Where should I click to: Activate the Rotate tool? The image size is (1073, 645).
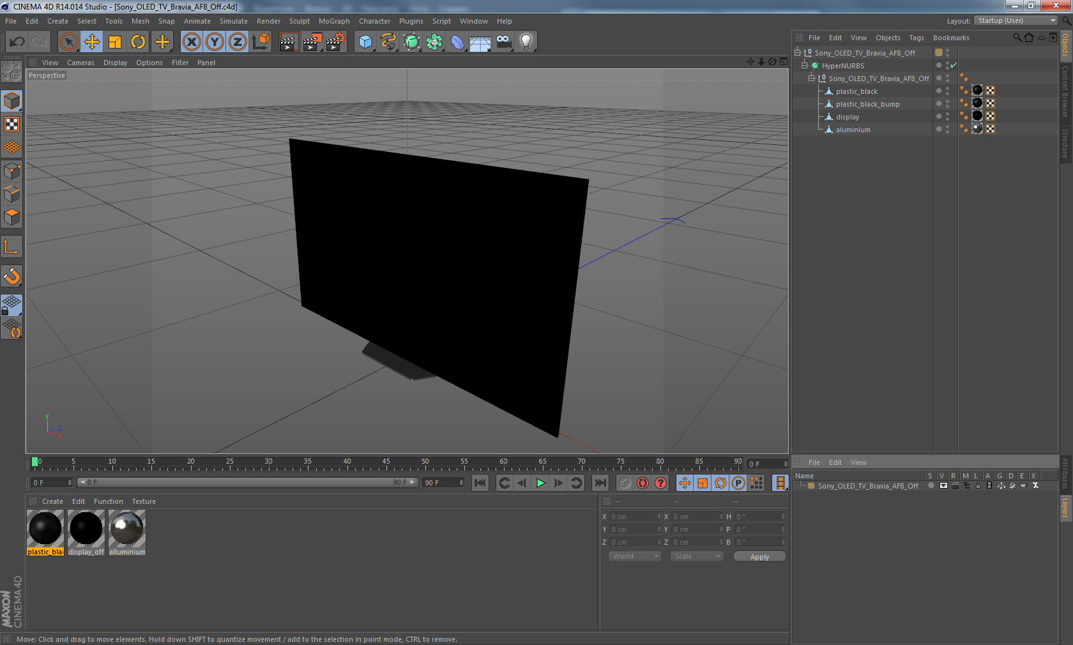coord(138,42)
